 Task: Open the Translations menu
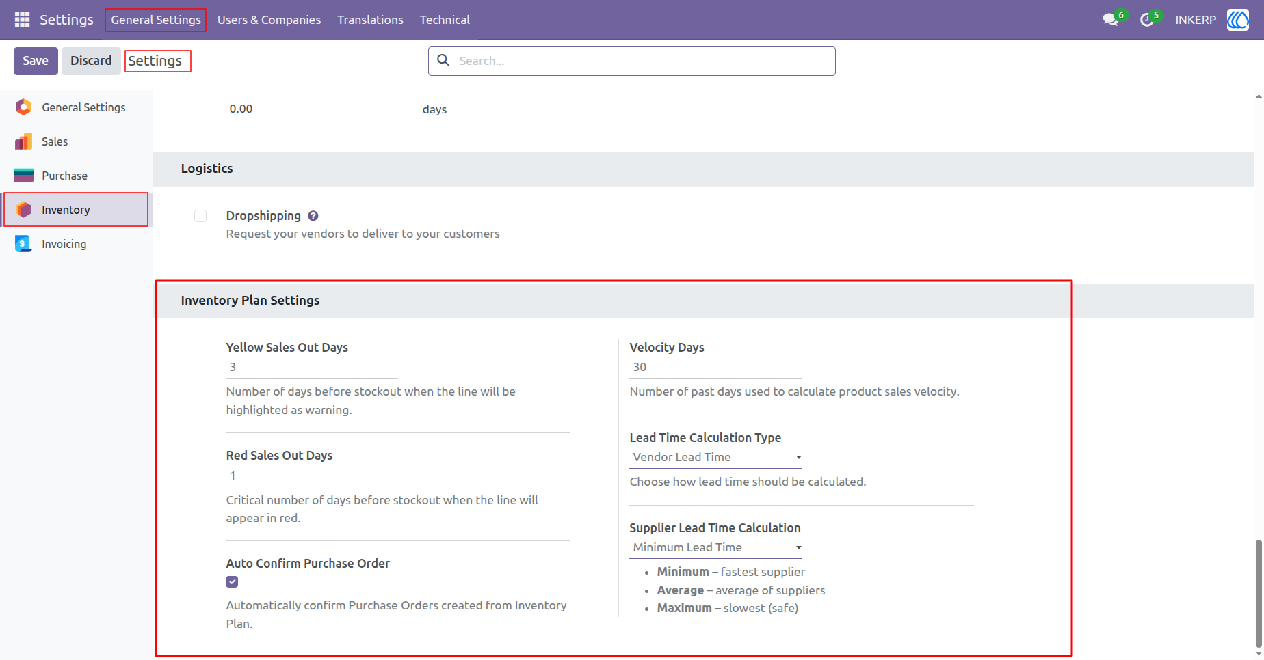(370, 20)
